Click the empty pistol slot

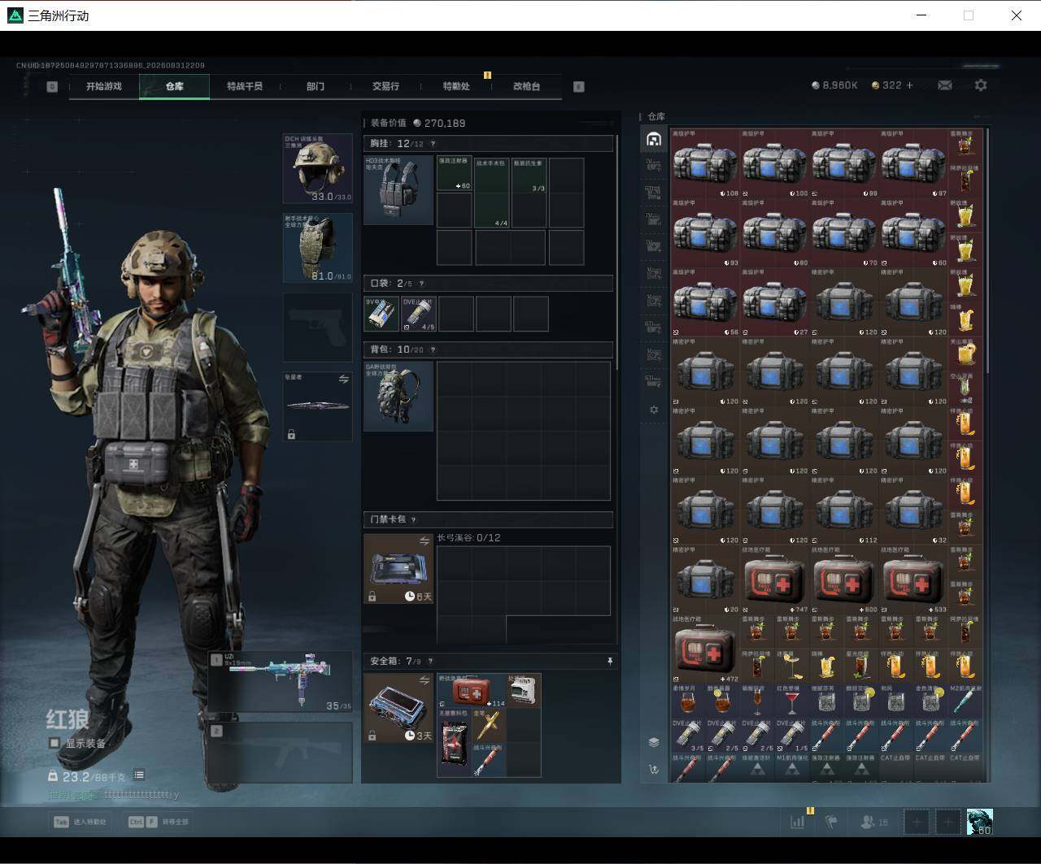click(x=317, y=328)
